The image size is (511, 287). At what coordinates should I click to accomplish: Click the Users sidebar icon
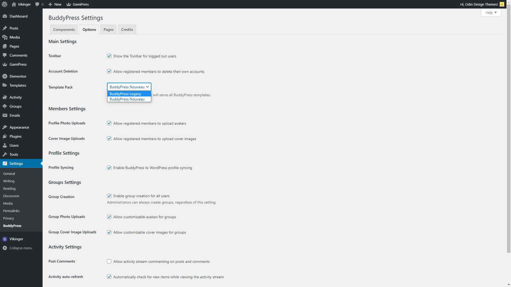coord(5,145)
